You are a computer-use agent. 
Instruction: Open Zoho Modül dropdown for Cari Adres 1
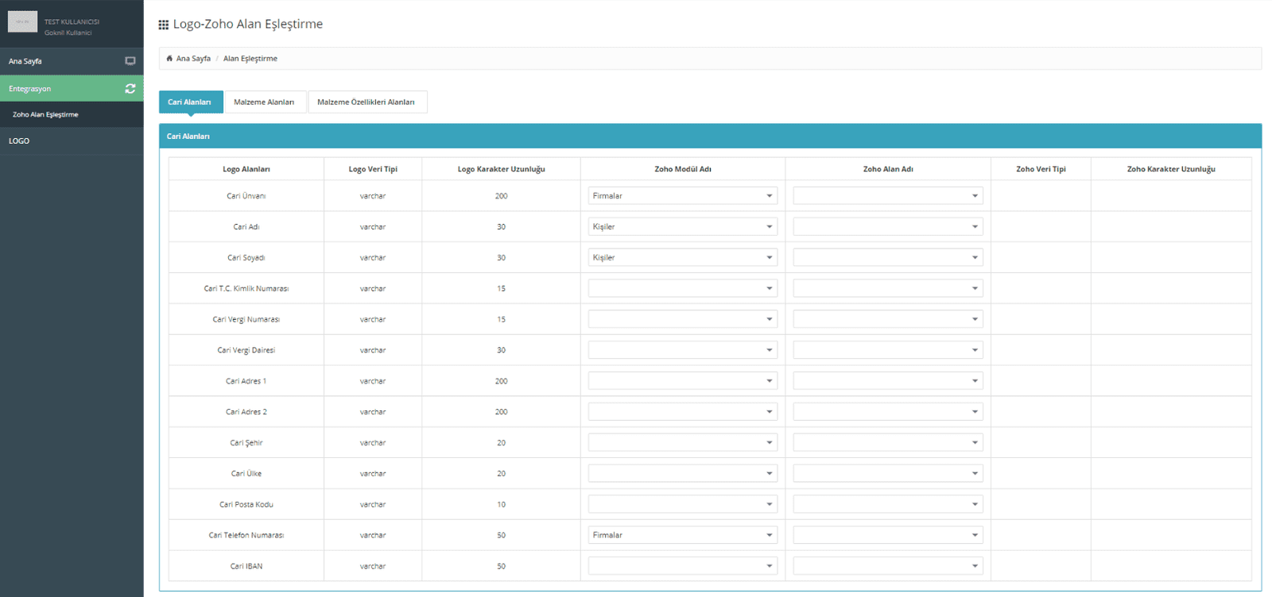[683, 381]
